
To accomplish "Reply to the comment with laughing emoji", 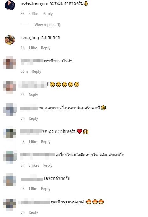I will click(33, 118).
